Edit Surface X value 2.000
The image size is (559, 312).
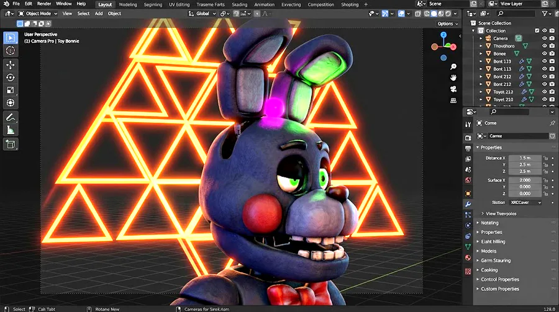(525, 181)
